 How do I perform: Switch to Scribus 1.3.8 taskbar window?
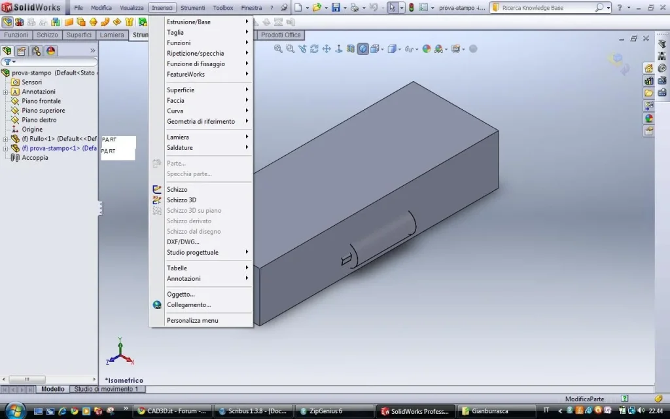click(253, 411)
